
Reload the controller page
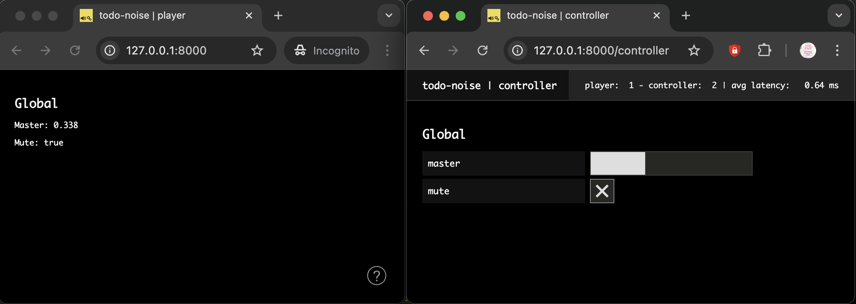tap(483, 50)
